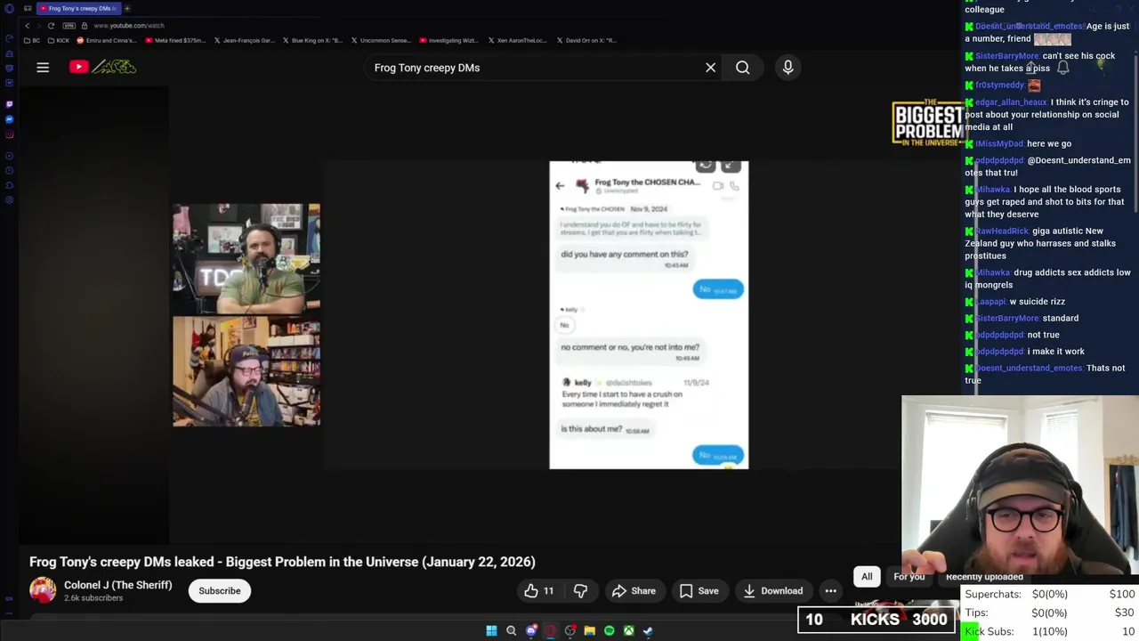Viewport: 1139px width, 641px height.
Task: Open a new browser tab
Action: (x=127, y=8)
